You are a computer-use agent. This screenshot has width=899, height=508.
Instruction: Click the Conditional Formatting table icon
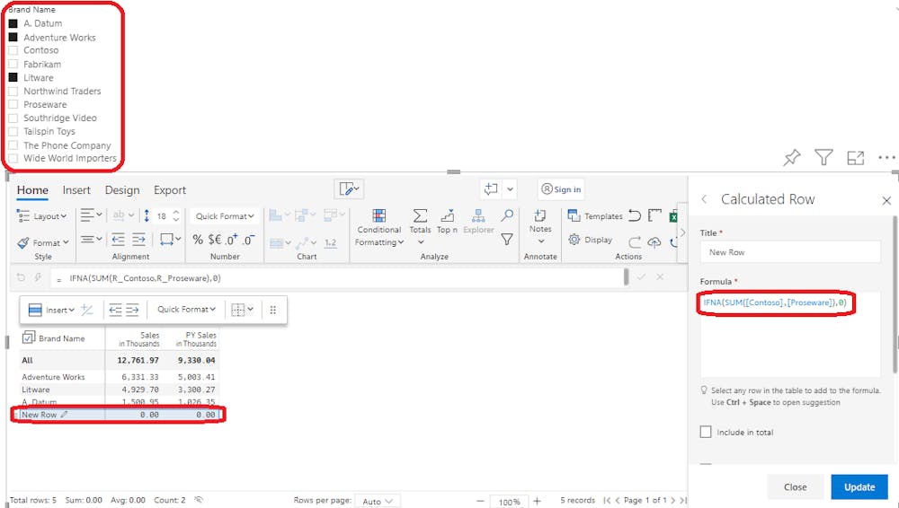379,215
